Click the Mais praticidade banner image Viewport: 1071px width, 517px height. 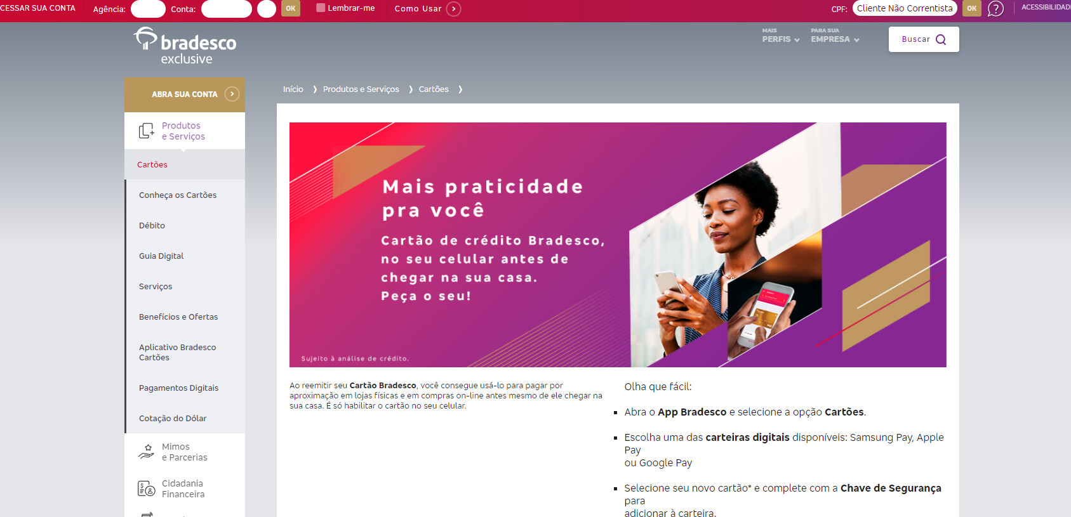click(618, 245)
